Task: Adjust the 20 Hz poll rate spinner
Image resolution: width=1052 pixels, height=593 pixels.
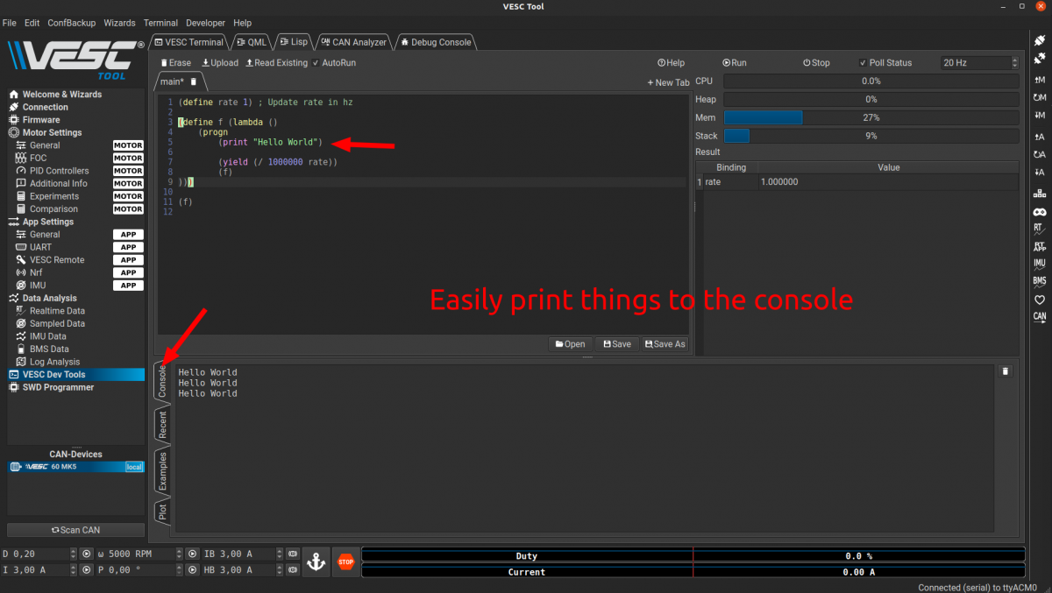Action: [1015, 63]
